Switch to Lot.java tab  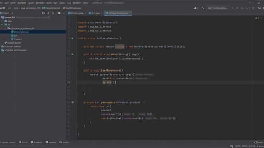click(96, 13)
